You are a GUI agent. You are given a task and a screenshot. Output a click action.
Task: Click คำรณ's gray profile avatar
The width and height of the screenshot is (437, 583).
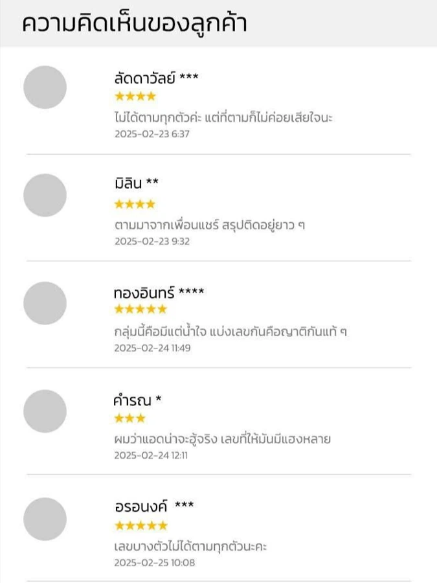point(45,411)
